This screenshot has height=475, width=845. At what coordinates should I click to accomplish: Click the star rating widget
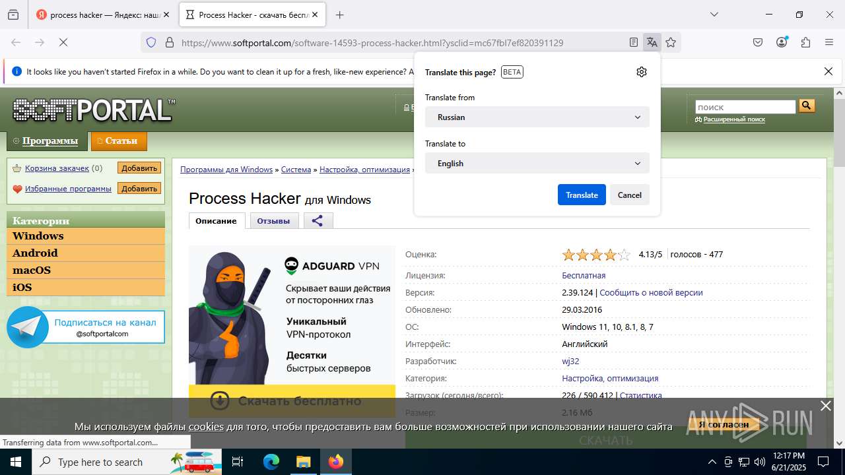point(596,255)
